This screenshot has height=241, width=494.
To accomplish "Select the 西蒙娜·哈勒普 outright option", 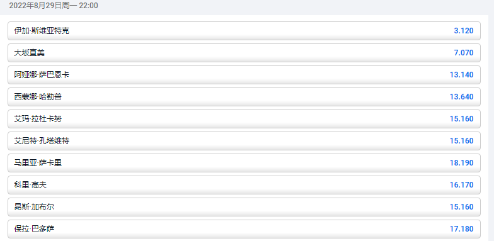I will pos(244,97).
